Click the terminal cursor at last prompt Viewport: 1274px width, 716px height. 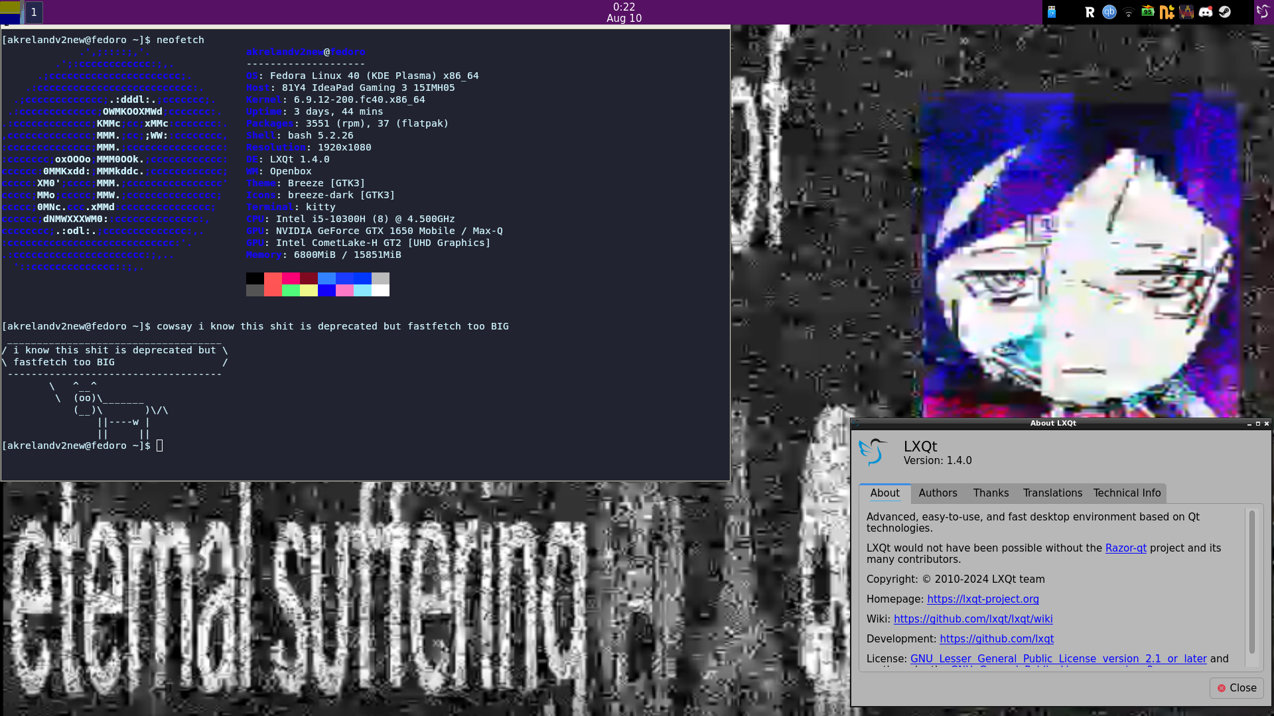pyautogui.click(x=159, y=446)
